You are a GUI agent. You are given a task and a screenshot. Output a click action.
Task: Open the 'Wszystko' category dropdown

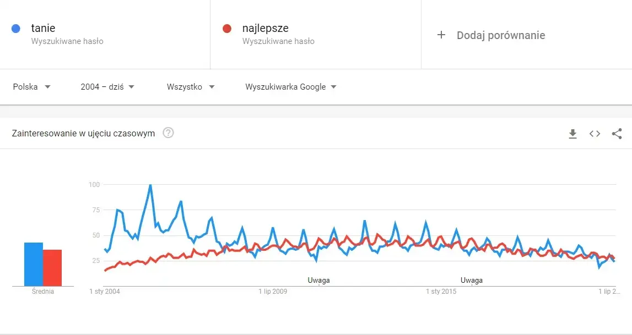(x=190, y=86)
